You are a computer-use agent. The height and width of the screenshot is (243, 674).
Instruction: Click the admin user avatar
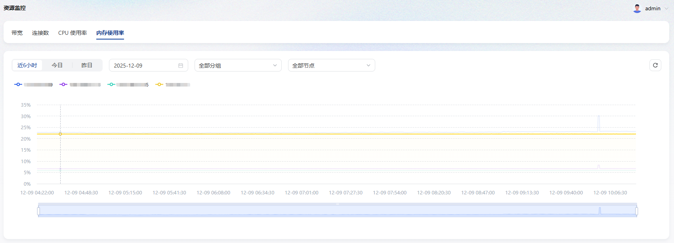tap(637, 8)
